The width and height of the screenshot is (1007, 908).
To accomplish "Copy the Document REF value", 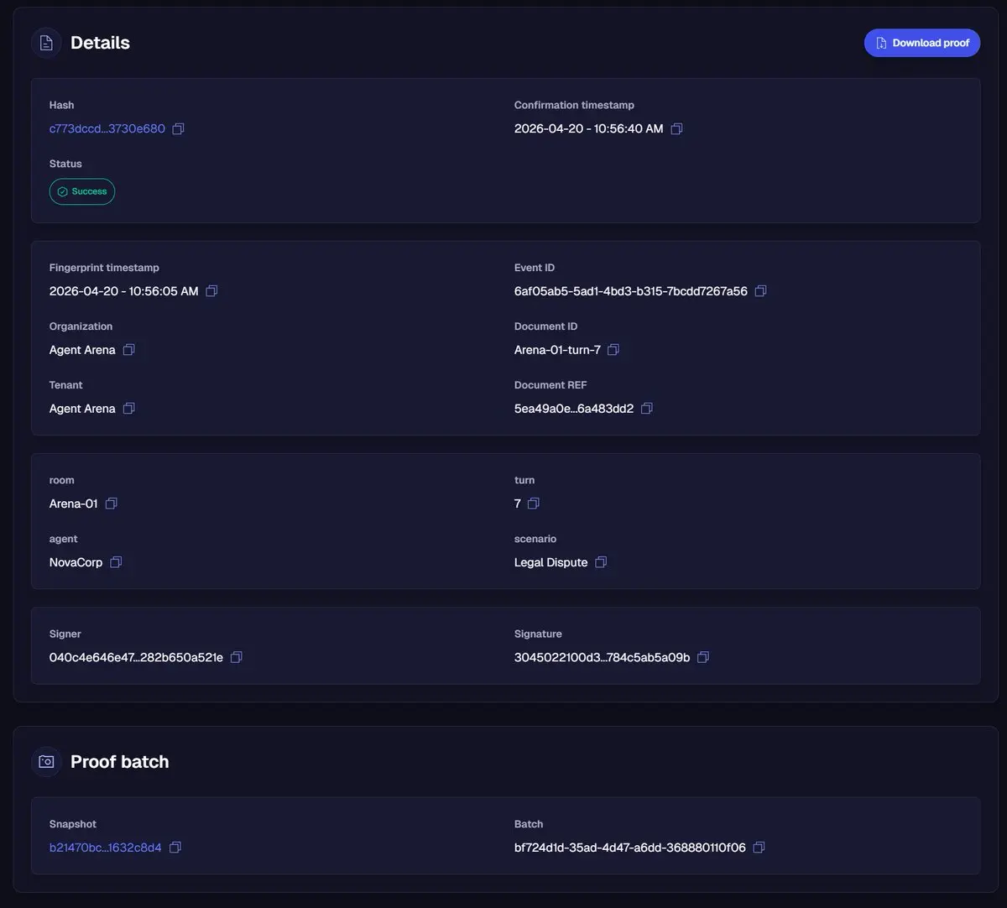I will (x=646, y=409).
